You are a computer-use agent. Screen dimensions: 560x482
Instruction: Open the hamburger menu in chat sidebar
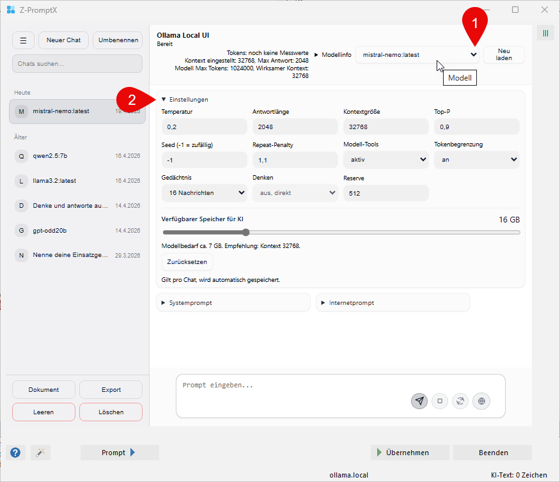(23, 40)
